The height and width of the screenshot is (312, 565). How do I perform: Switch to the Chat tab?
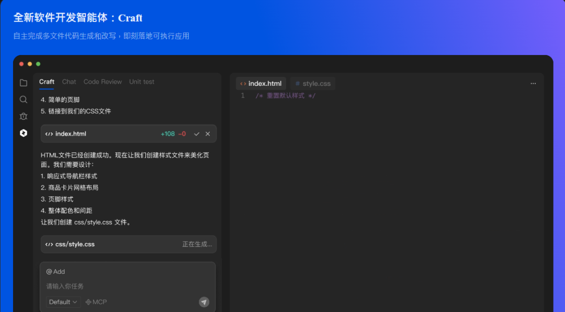69,82
